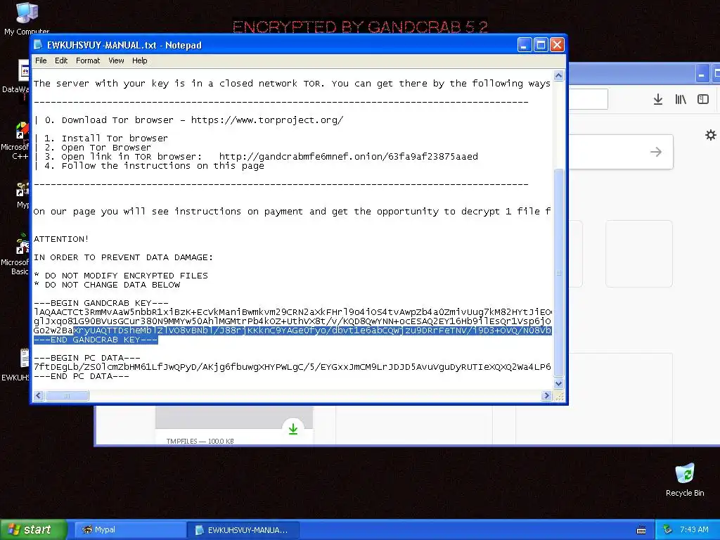Open the Library icon in the browser window
This screenshot has width=720, height=540.
click(681, 99)
